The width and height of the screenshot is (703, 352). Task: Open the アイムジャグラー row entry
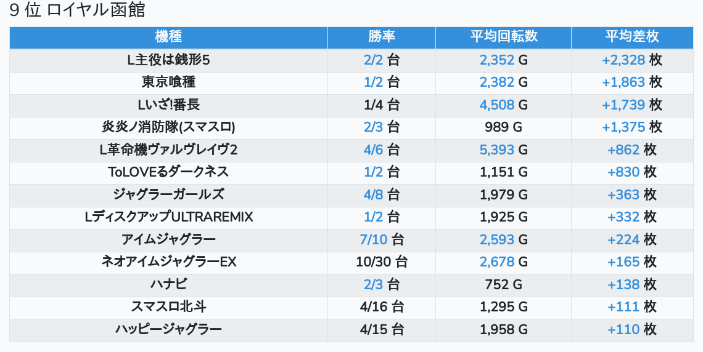coord(168,239)
